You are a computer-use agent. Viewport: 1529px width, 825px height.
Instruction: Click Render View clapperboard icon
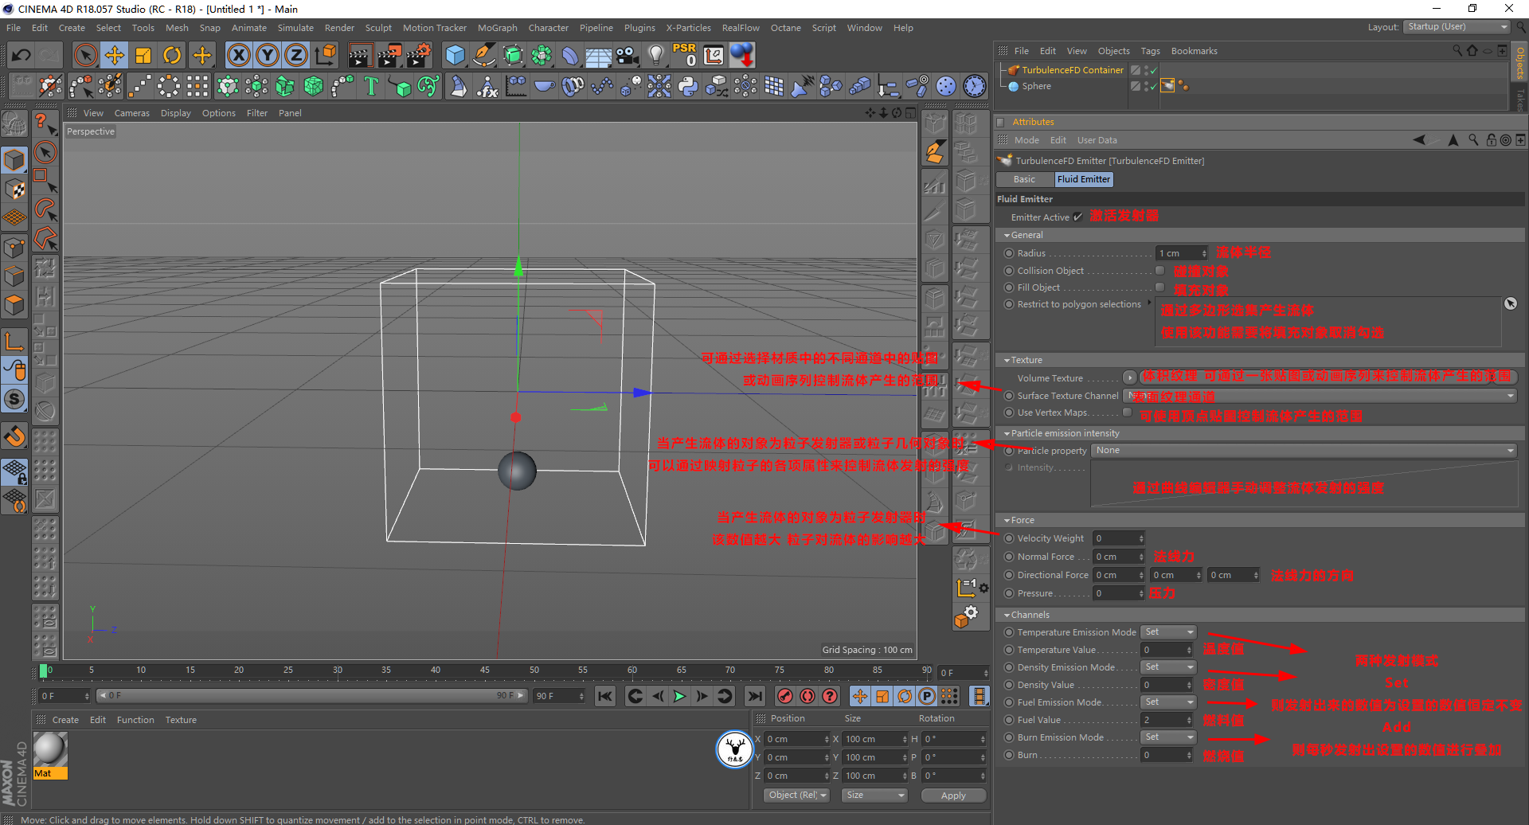(360, 55)
